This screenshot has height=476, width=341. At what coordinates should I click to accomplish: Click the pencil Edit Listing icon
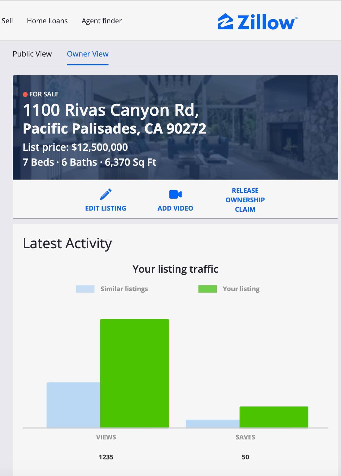pyautogui.click(x=105, y=194)
